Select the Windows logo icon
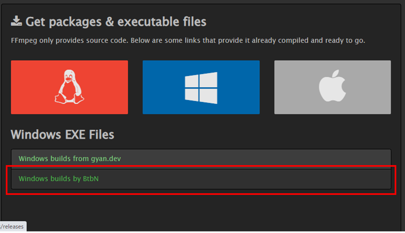Viewport: 405px width, 233px height. tap(201, 88)
